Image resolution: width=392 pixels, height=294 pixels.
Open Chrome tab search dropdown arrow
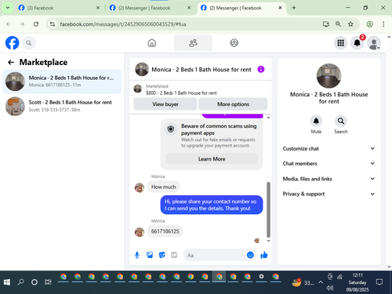click(x=8, y=8)
